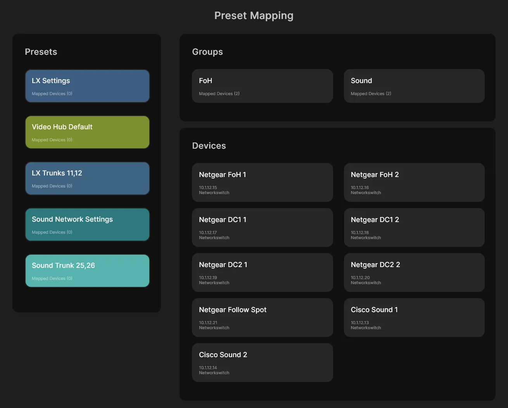The image size is (508, 408).
Task: Click Mapped Devices count on LX Settings
Action: (x=52, y=94)
